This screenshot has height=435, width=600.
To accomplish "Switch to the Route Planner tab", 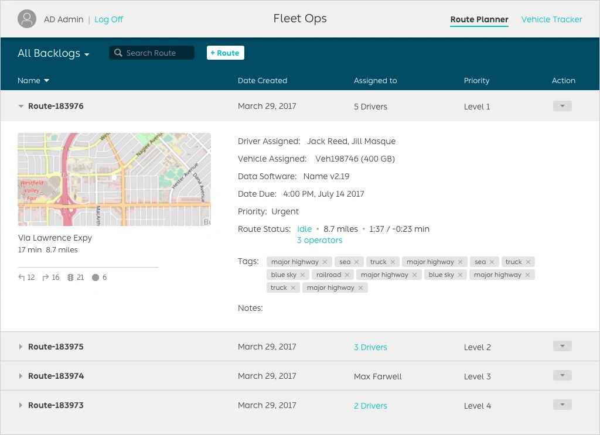I will (x=479, y=19).
